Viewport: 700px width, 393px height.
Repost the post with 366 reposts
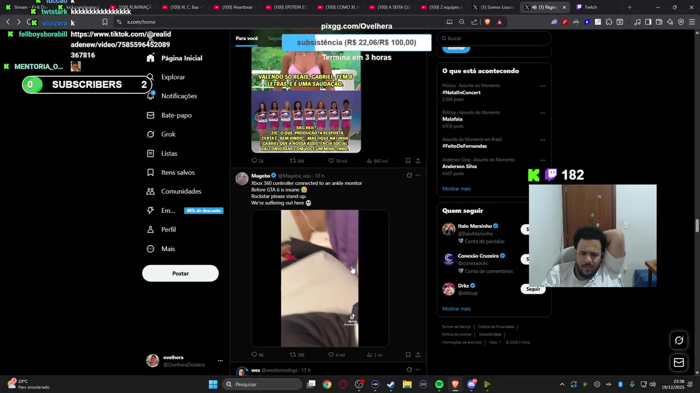pyautogui.click(x=297, y=161)
